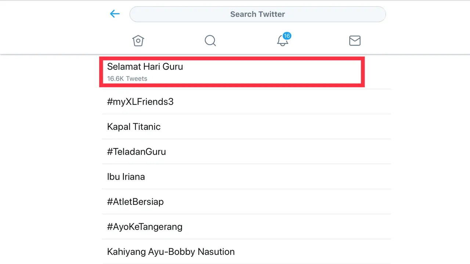Click empty space in Kapal Titanic row

(x=275, y=126)
